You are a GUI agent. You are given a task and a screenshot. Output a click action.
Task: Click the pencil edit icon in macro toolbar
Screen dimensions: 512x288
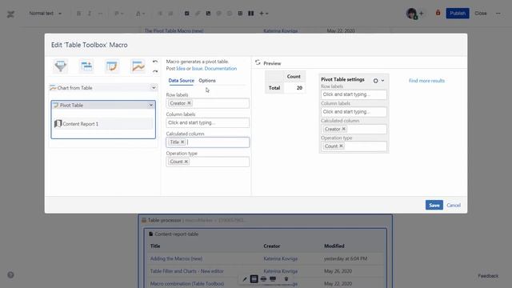pyautogui.click(x=245, y=279)
